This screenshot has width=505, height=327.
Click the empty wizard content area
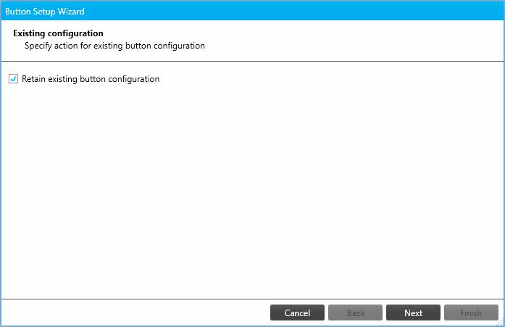[x=254, y=189]
